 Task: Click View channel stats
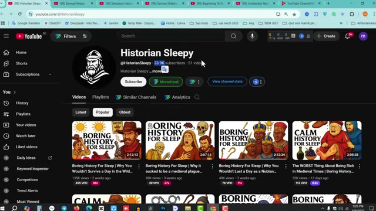[227, 81]
